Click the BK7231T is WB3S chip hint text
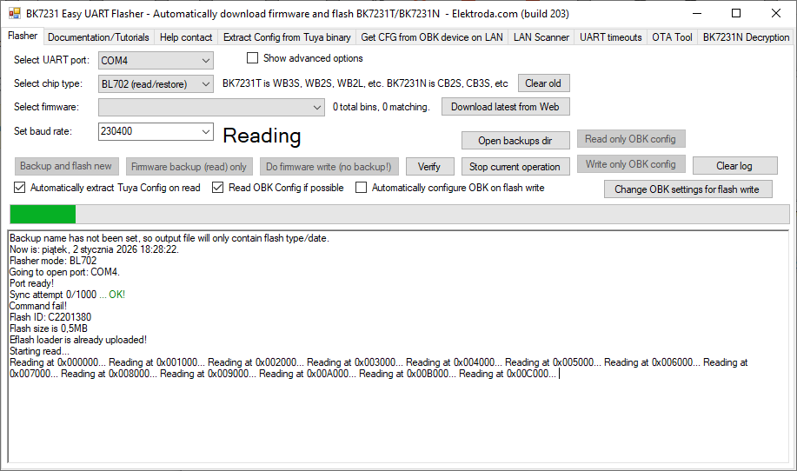 pos(365,83)
